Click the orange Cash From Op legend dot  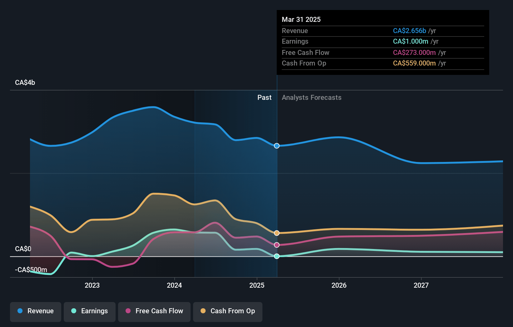(x=203, y=311)
